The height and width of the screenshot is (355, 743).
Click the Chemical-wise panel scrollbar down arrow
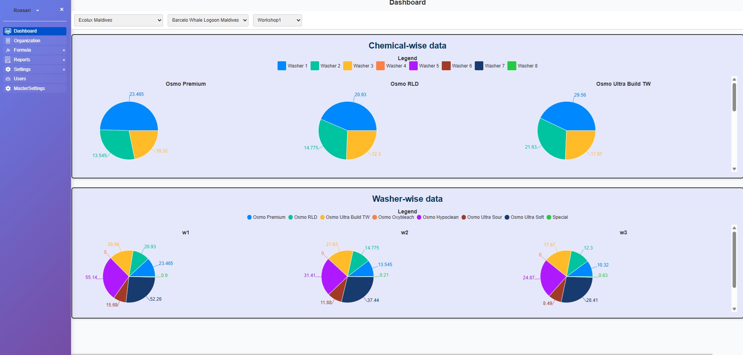[x=734, y=169]
